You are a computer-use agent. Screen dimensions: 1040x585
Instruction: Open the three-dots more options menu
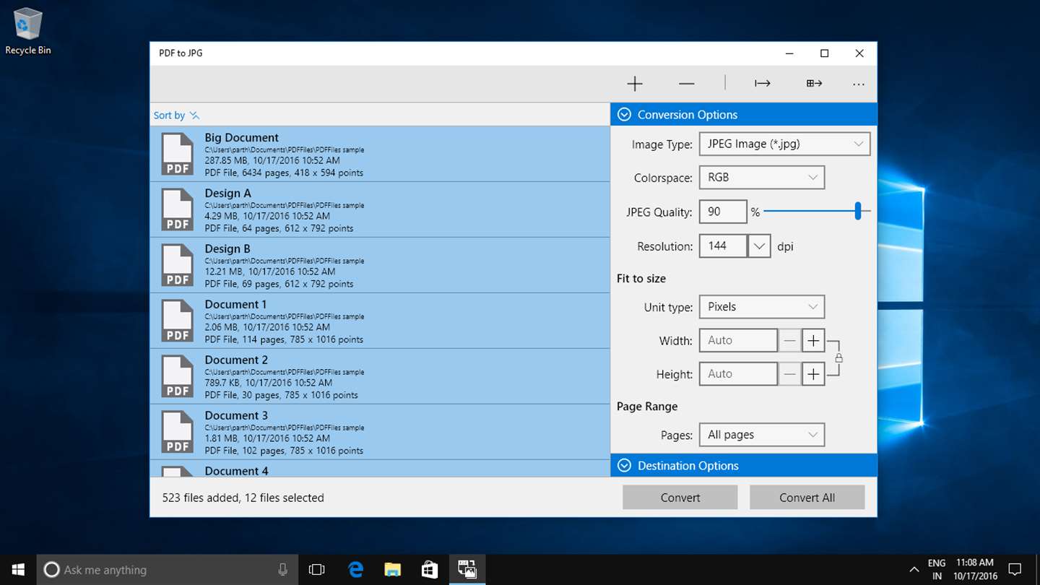pos(858,84)
